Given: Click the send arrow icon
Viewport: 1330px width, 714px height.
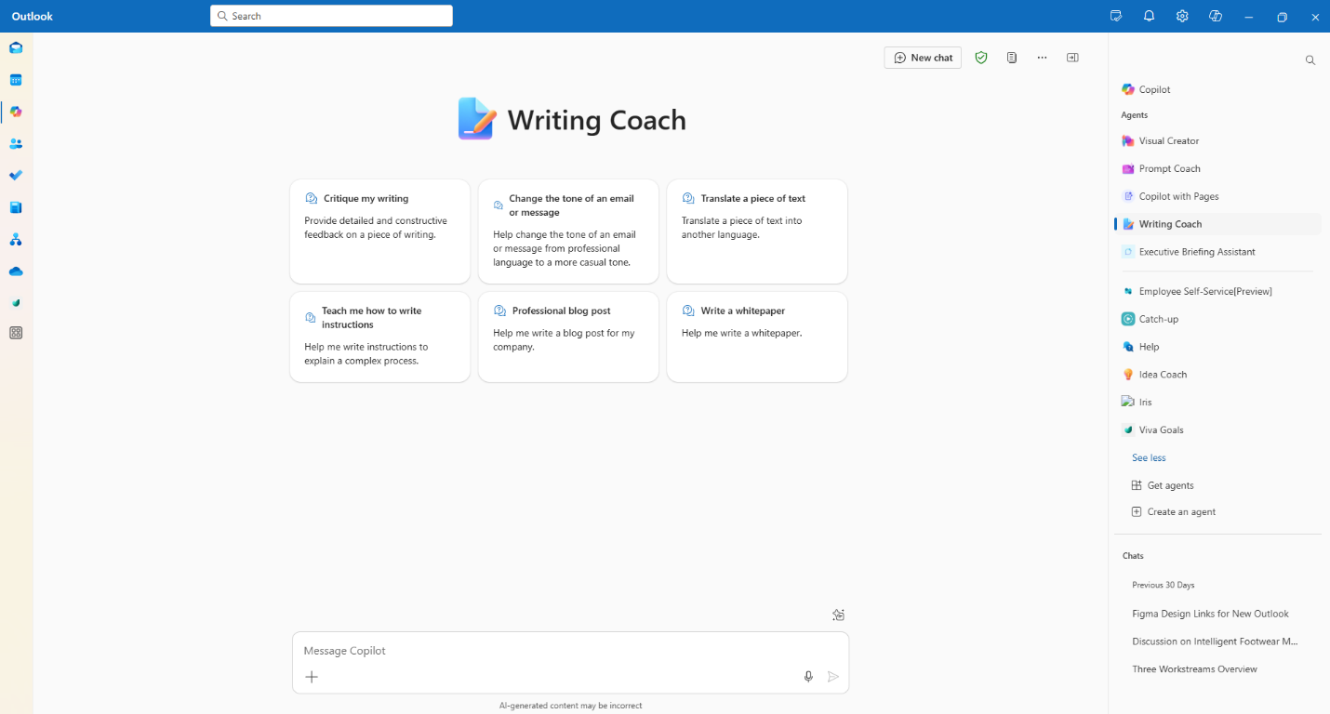Looking at the screenshot, I should coord(833,677).
